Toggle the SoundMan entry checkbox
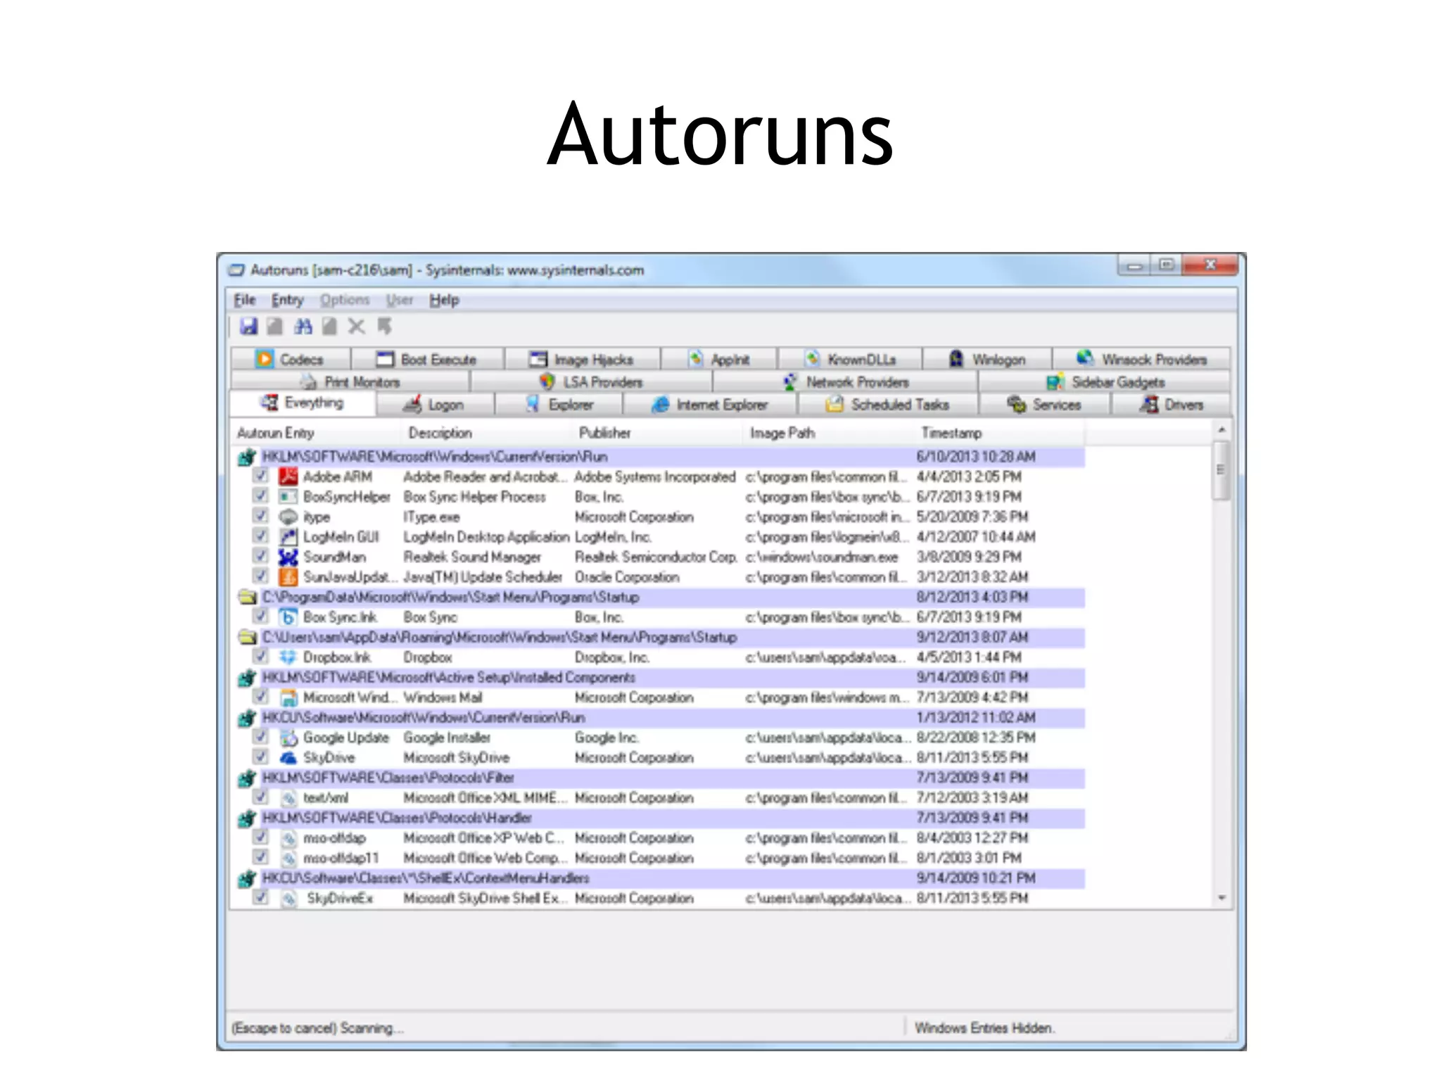This screenshot has height=1081, width=1441. (261, 556)
